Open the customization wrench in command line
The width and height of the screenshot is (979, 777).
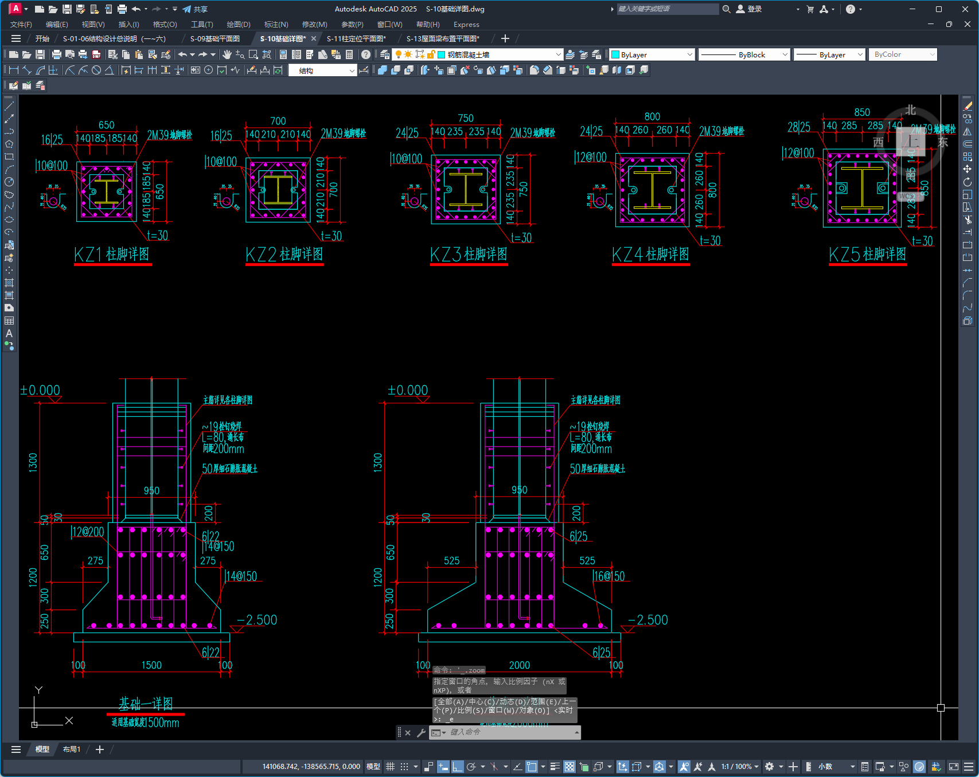pos(421,732)
